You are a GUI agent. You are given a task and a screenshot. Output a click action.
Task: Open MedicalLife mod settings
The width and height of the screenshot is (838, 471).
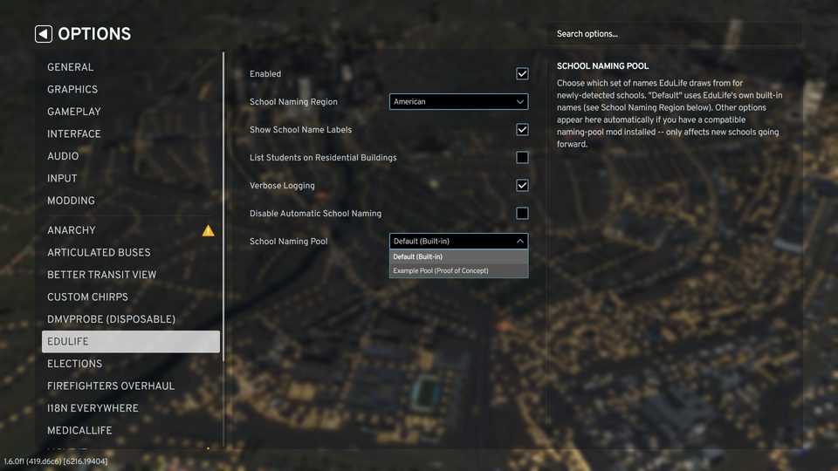[x=130, y=430]
